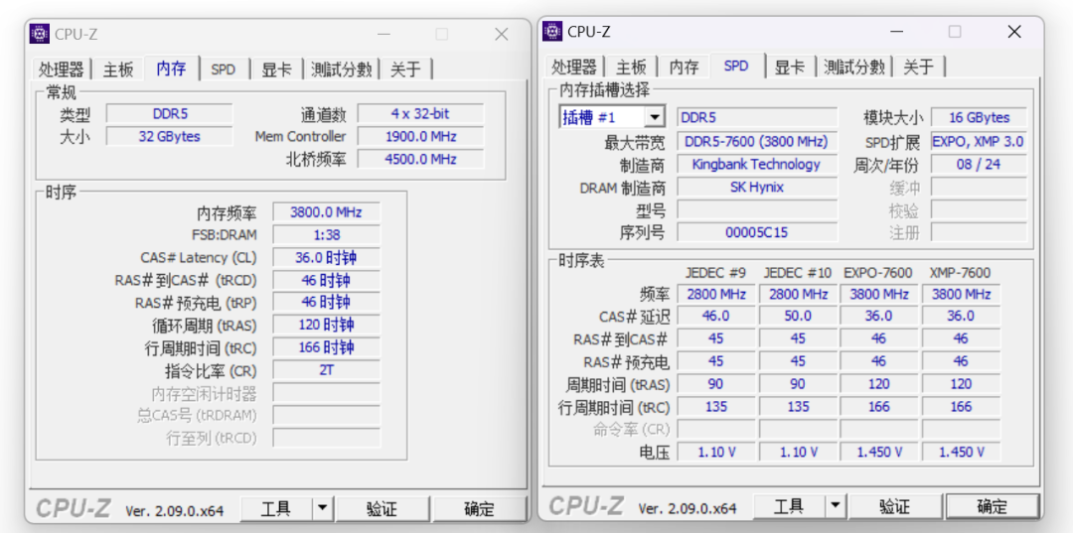1073x533 pixels.
Task: Click 工具 button in right window
Action: [x=788, y=506]
